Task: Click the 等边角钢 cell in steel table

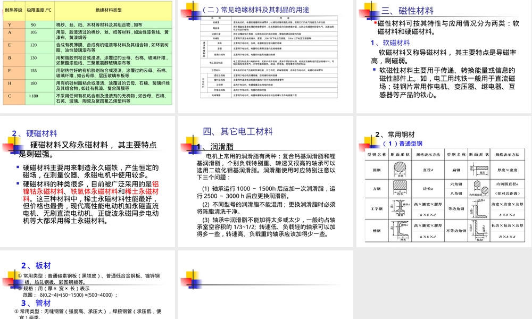Action: pyautogui.click(x=456, y=209)
